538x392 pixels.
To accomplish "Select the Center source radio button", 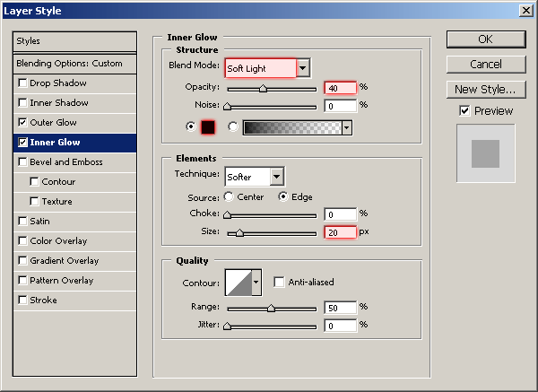I will (229, 196).
